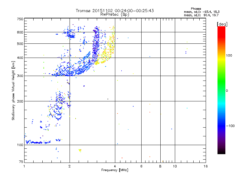
Task: Click the x-axis tick label '2'
Action: click(70, 166)
